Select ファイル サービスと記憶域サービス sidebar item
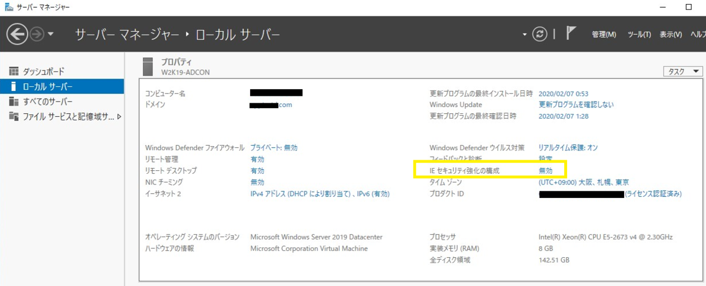 (62, 116)
